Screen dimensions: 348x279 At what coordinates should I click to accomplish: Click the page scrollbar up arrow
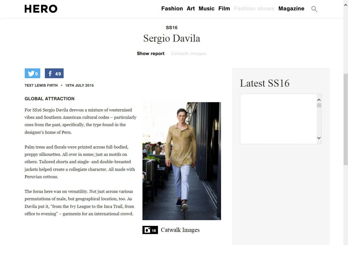346,5
